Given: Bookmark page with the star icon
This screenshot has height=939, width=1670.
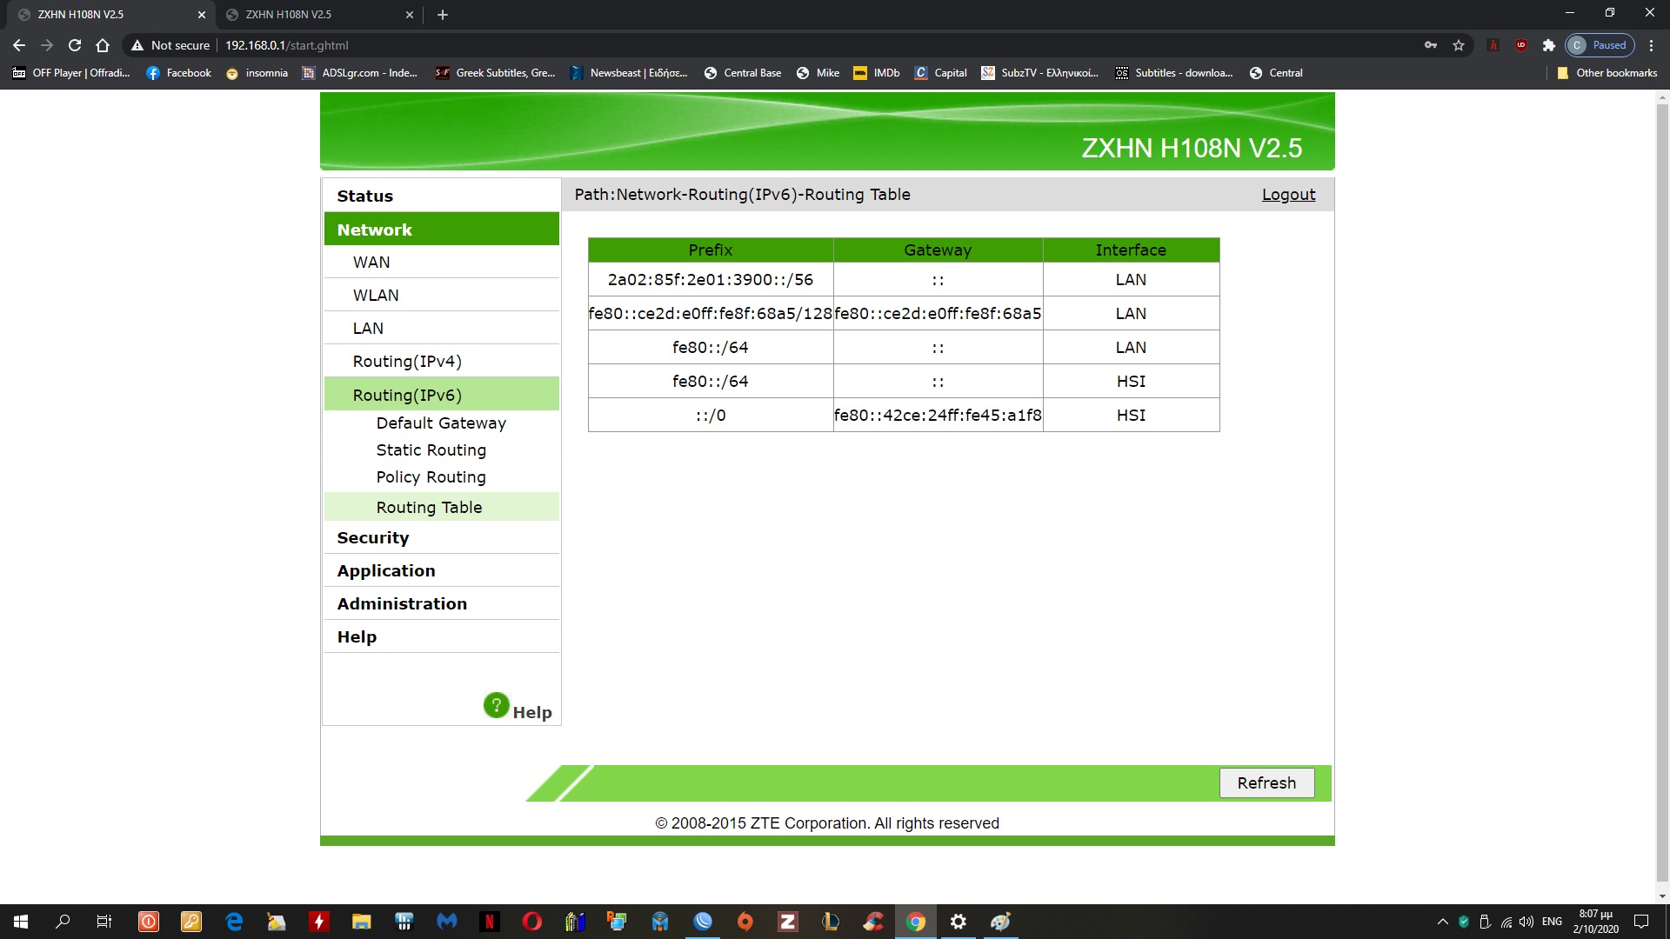Looking at the screenshot, I should coord(1459,45).
